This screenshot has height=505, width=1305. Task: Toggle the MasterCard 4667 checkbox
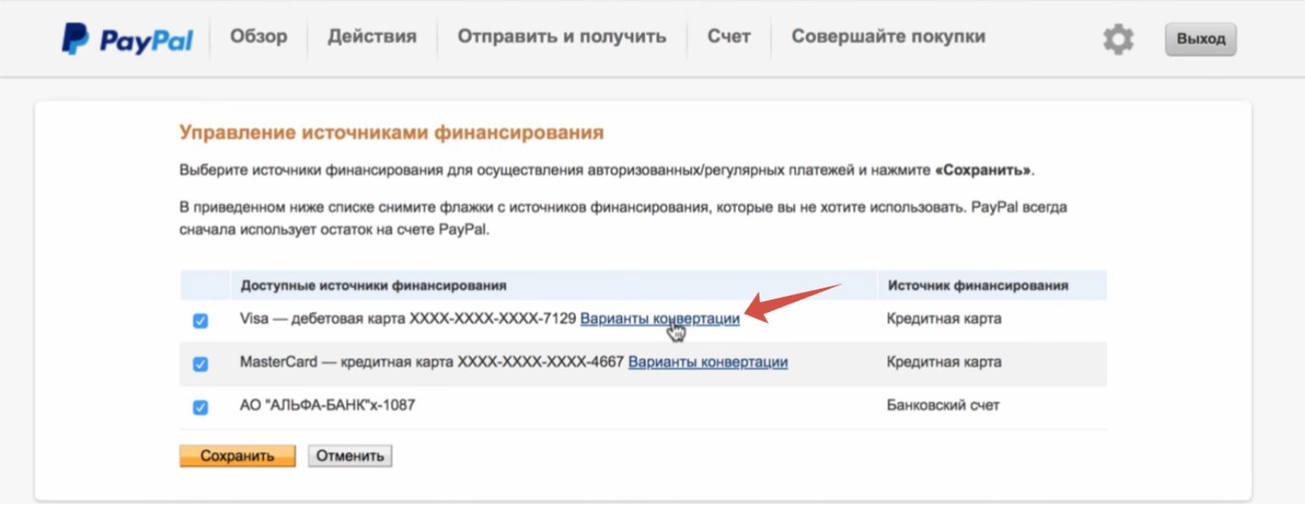pos(200,364)
